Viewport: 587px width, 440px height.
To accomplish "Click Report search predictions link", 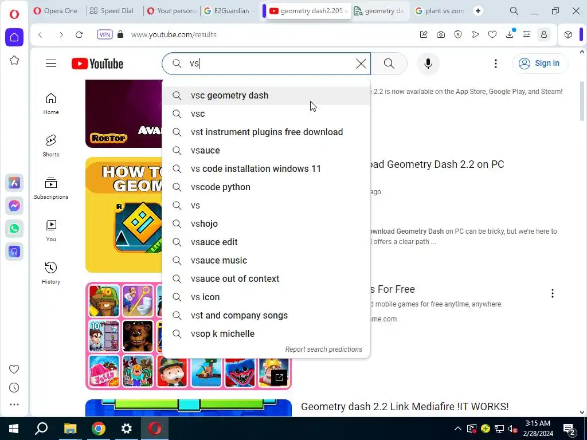I will (x=324, y=349).
